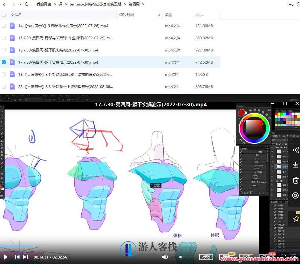This screenshot has height=264, width=300.
Task: Navigate back via the 我的网盘 breadcrumb
Action: (43, 5)
